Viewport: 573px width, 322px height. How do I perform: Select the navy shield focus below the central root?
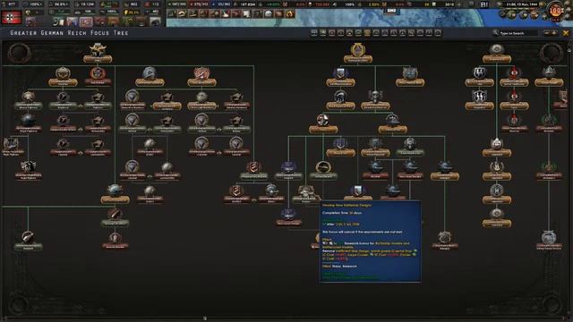[340, 76]
